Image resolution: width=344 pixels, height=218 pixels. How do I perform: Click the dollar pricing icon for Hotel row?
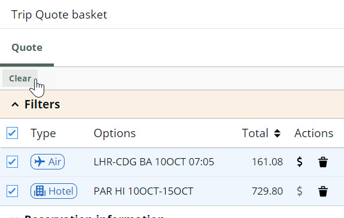pyautogui.click(x=300, y=191)
